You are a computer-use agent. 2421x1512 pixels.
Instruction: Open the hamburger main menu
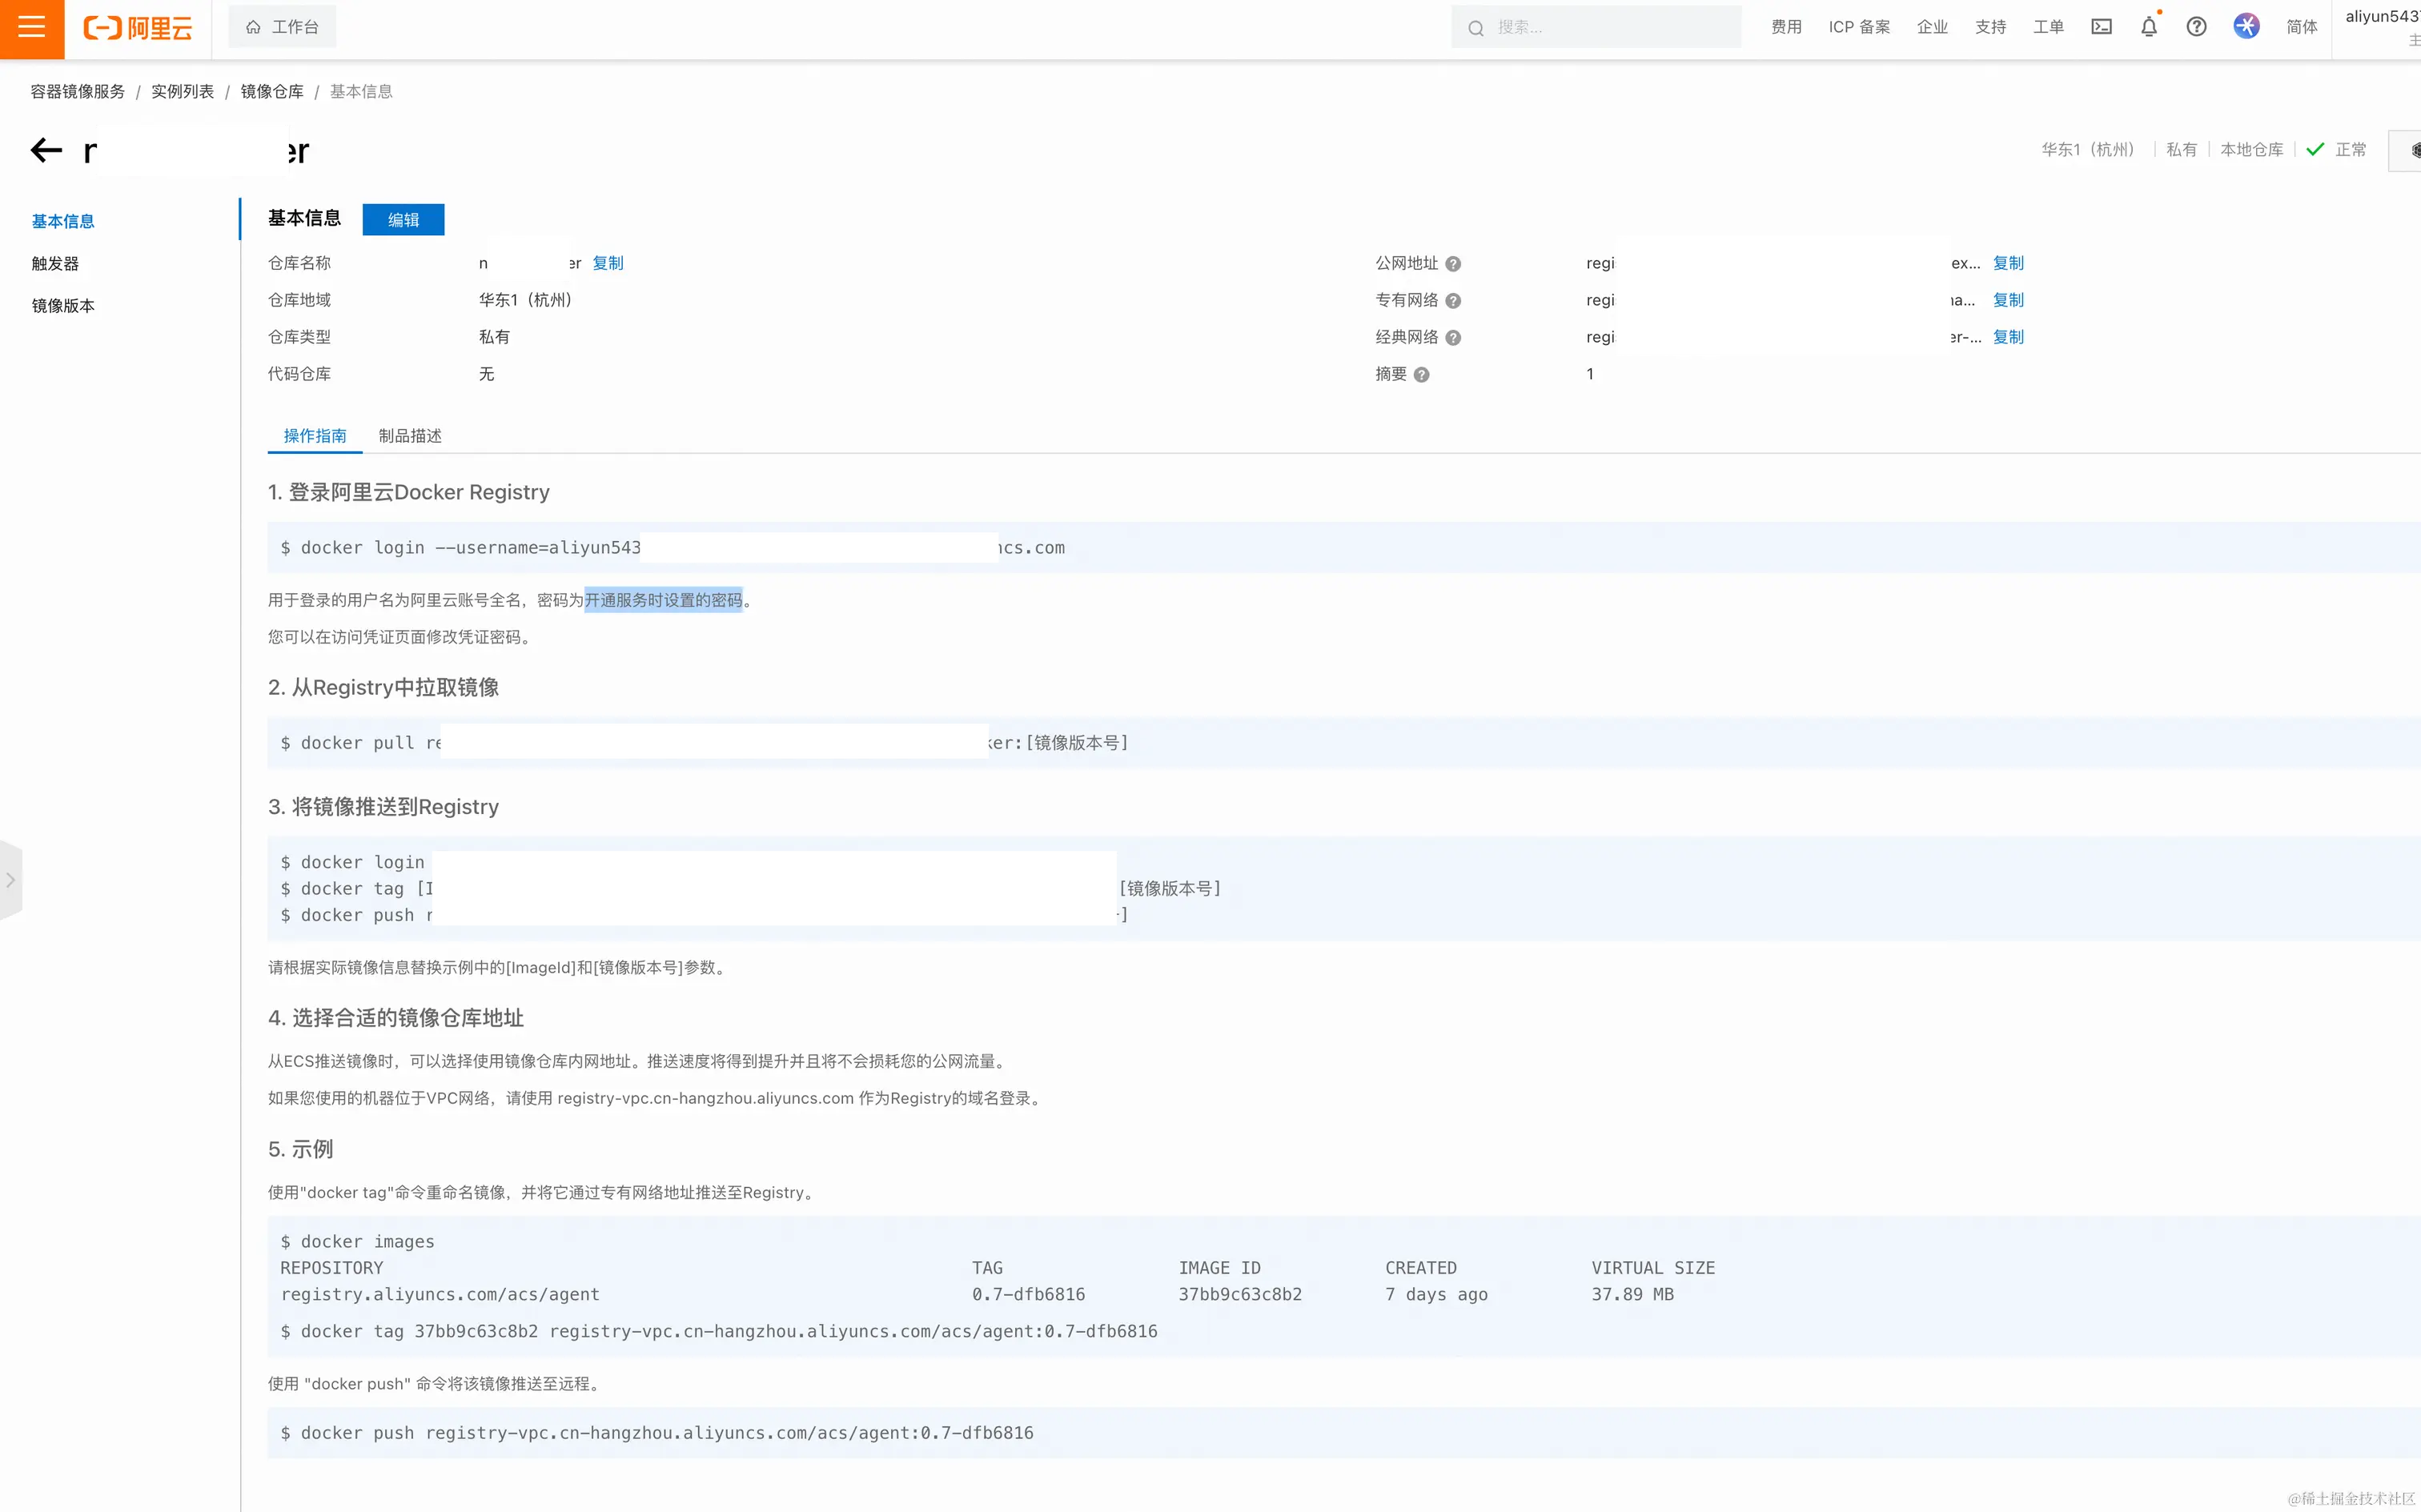(x=31, y=27)
